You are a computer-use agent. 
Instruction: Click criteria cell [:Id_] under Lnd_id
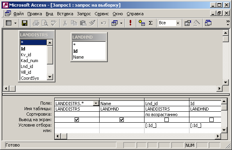tap(167, 125)
